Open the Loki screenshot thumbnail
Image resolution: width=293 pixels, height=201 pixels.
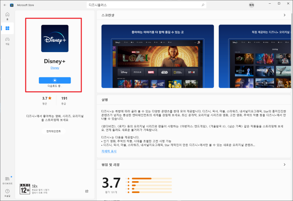pos(157,56)
